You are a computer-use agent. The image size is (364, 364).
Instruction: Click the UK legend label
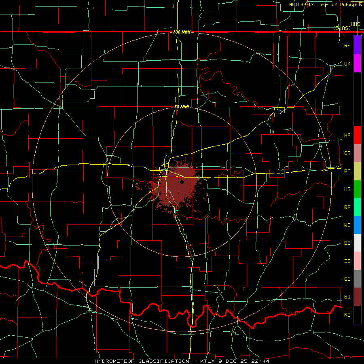[x=347, y=63]
